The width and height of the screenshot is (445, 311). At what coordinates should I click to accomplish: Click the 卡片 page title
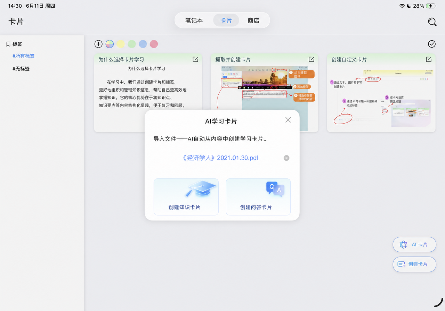[16, 22]
